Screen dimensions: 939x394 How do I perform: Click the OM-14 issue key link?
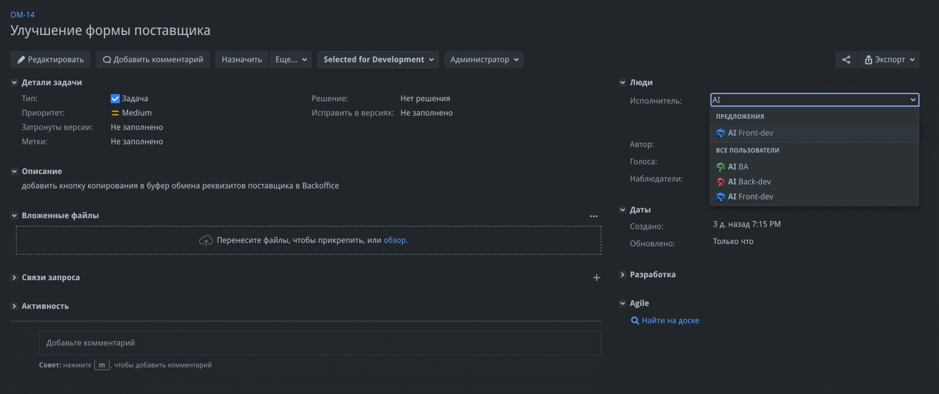(x=22, y=14)
